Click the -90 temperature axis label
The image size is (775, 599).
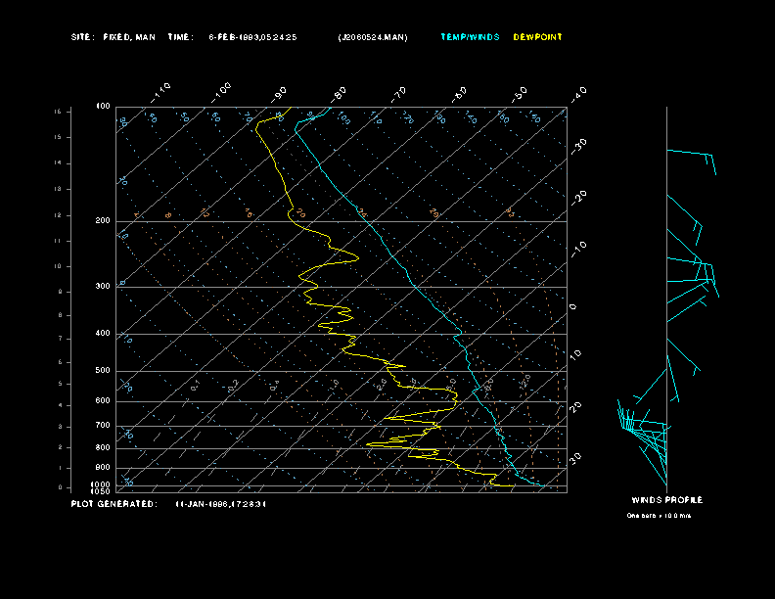279,94
